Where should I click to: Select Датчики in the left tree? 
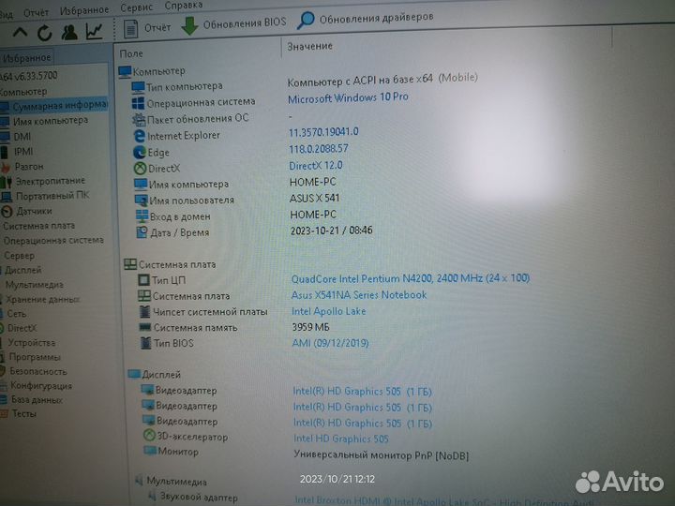(34, 211)
